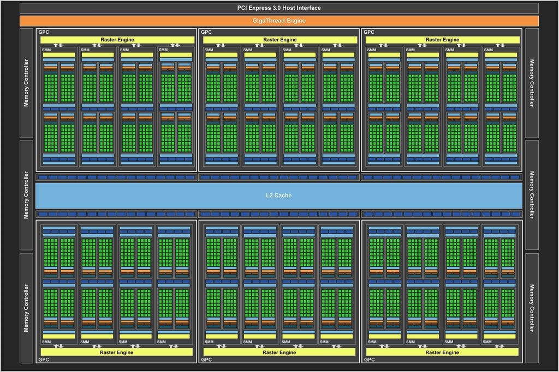Select Raster Engine in the bottom-center GPC

[279, 352]
